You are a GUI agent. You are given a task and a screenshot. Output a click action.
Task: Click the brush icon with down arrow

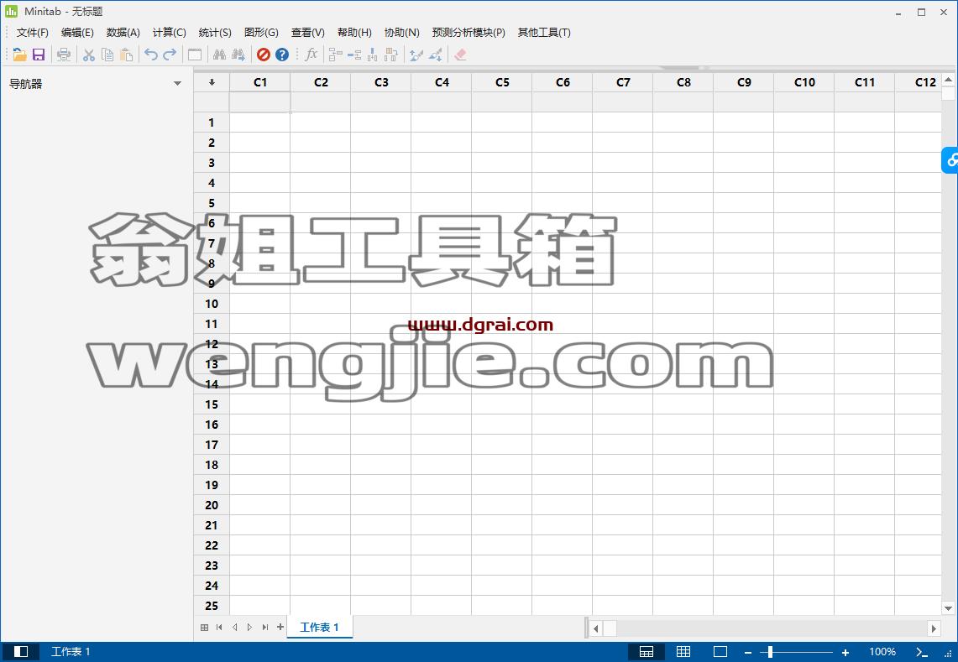click(436, 55)
